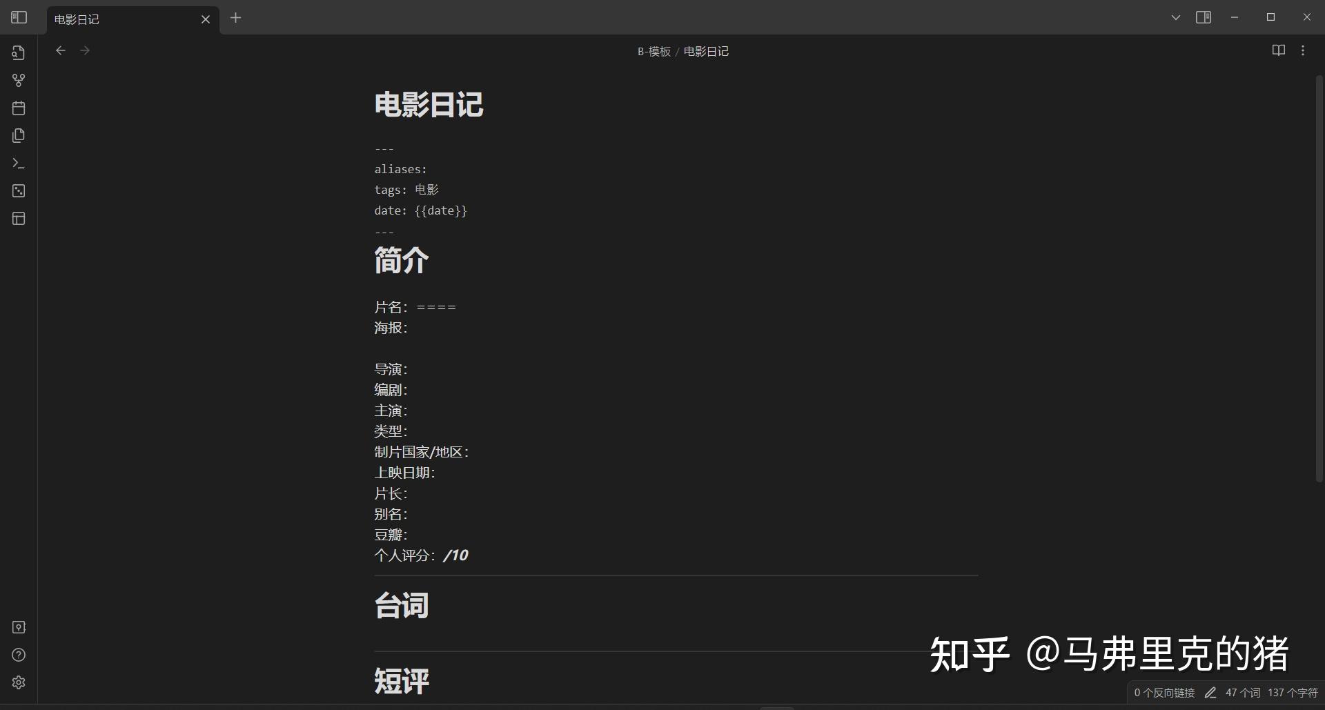Open Settings with the gear icon

[x=18, y=682]
